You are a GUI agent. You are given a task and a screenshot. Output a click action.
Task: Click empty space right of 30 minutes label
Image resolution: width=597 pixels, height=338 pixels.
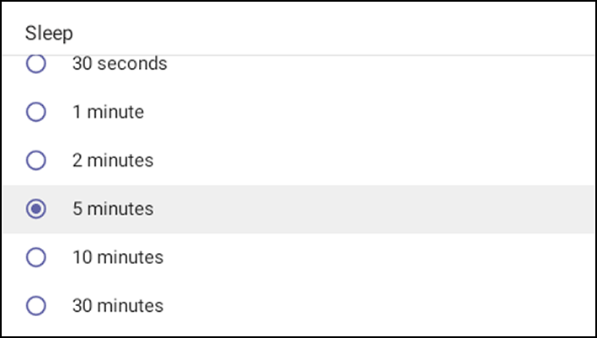click(379, 306)
